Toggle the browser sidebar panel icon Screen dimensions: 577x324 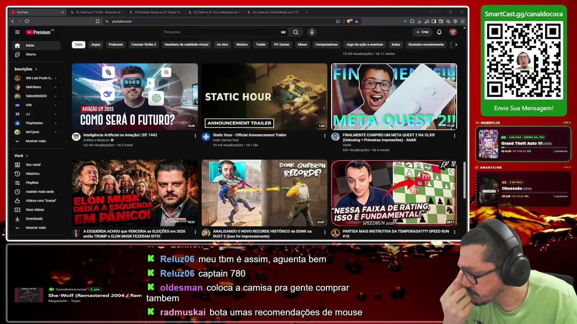[x=434, y=21]
